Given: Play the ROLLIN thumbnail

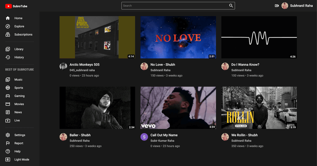Looking at the screenshot, I should click(x=259, y=108).
